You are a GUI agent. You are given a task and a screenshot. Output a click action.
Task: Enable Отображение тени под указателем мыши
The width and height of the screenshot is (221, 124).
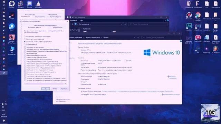25,70
